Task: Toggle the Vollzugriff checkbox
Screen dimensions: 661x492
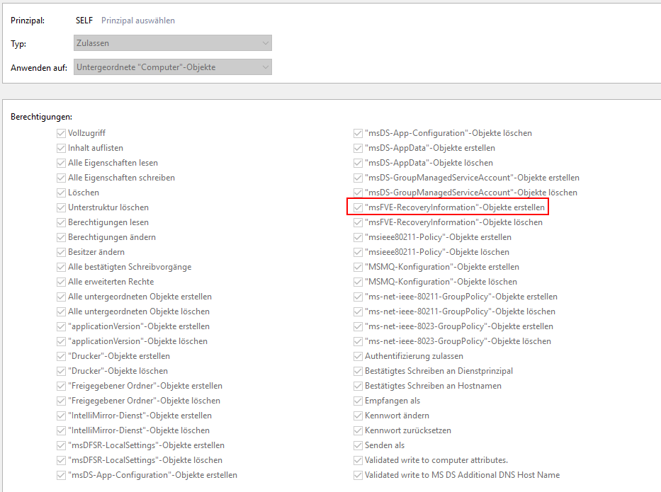Action: pyautogui.click(x=61, y=133)
